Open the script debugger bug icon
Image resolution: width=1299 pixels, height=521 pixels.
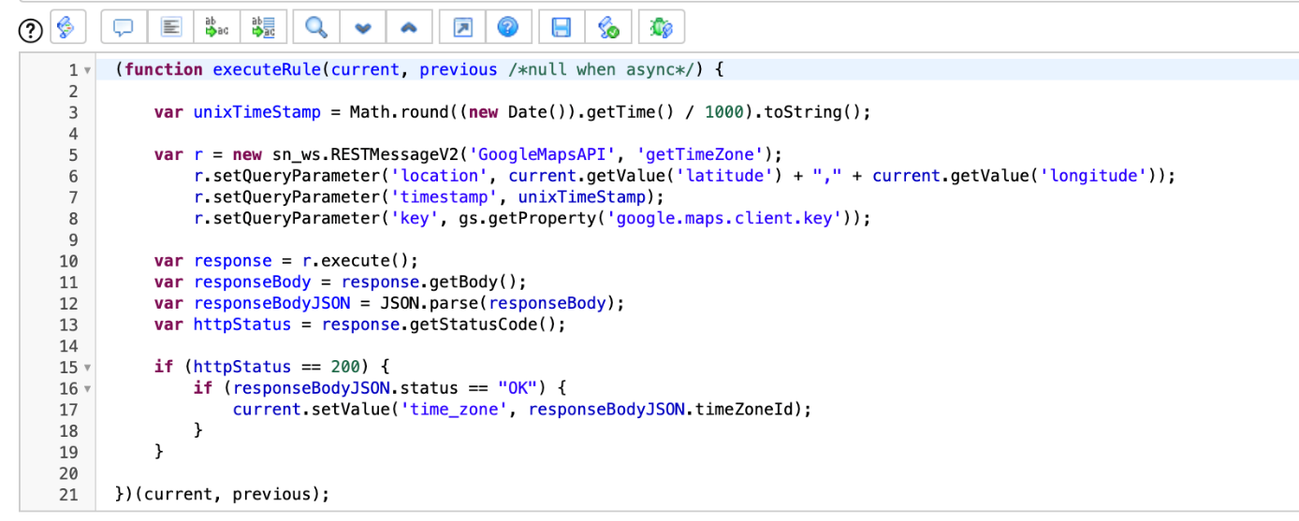[662, 28]
